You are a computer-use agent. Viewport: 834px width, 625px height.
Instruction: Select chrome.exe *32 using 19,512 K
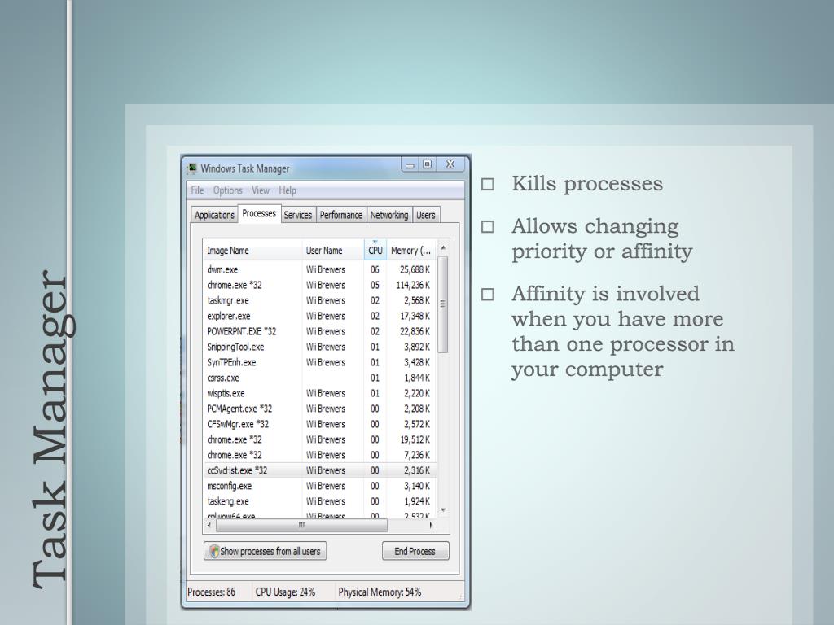[x=319, y=439]
